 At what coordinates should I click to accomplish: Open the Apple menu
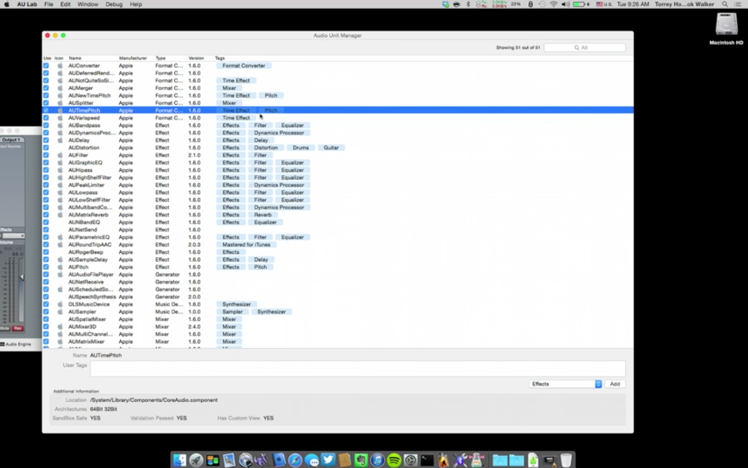click(7, 4)
